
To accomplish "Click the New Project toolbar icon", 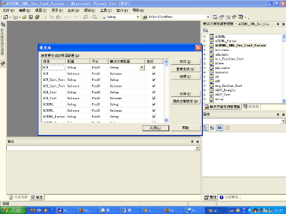I will click(x=6, y=17).
